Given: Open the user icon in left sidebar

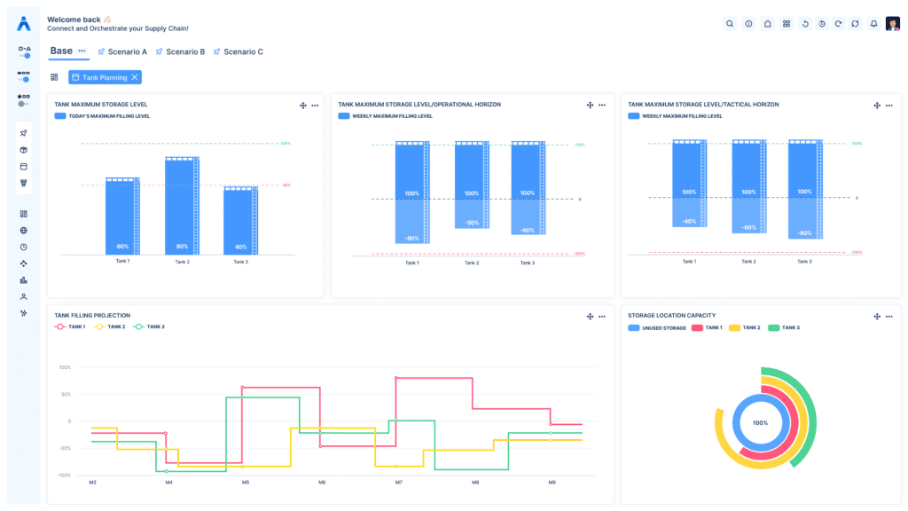Looking at the screenshot, I should click(x=24, y=296).
